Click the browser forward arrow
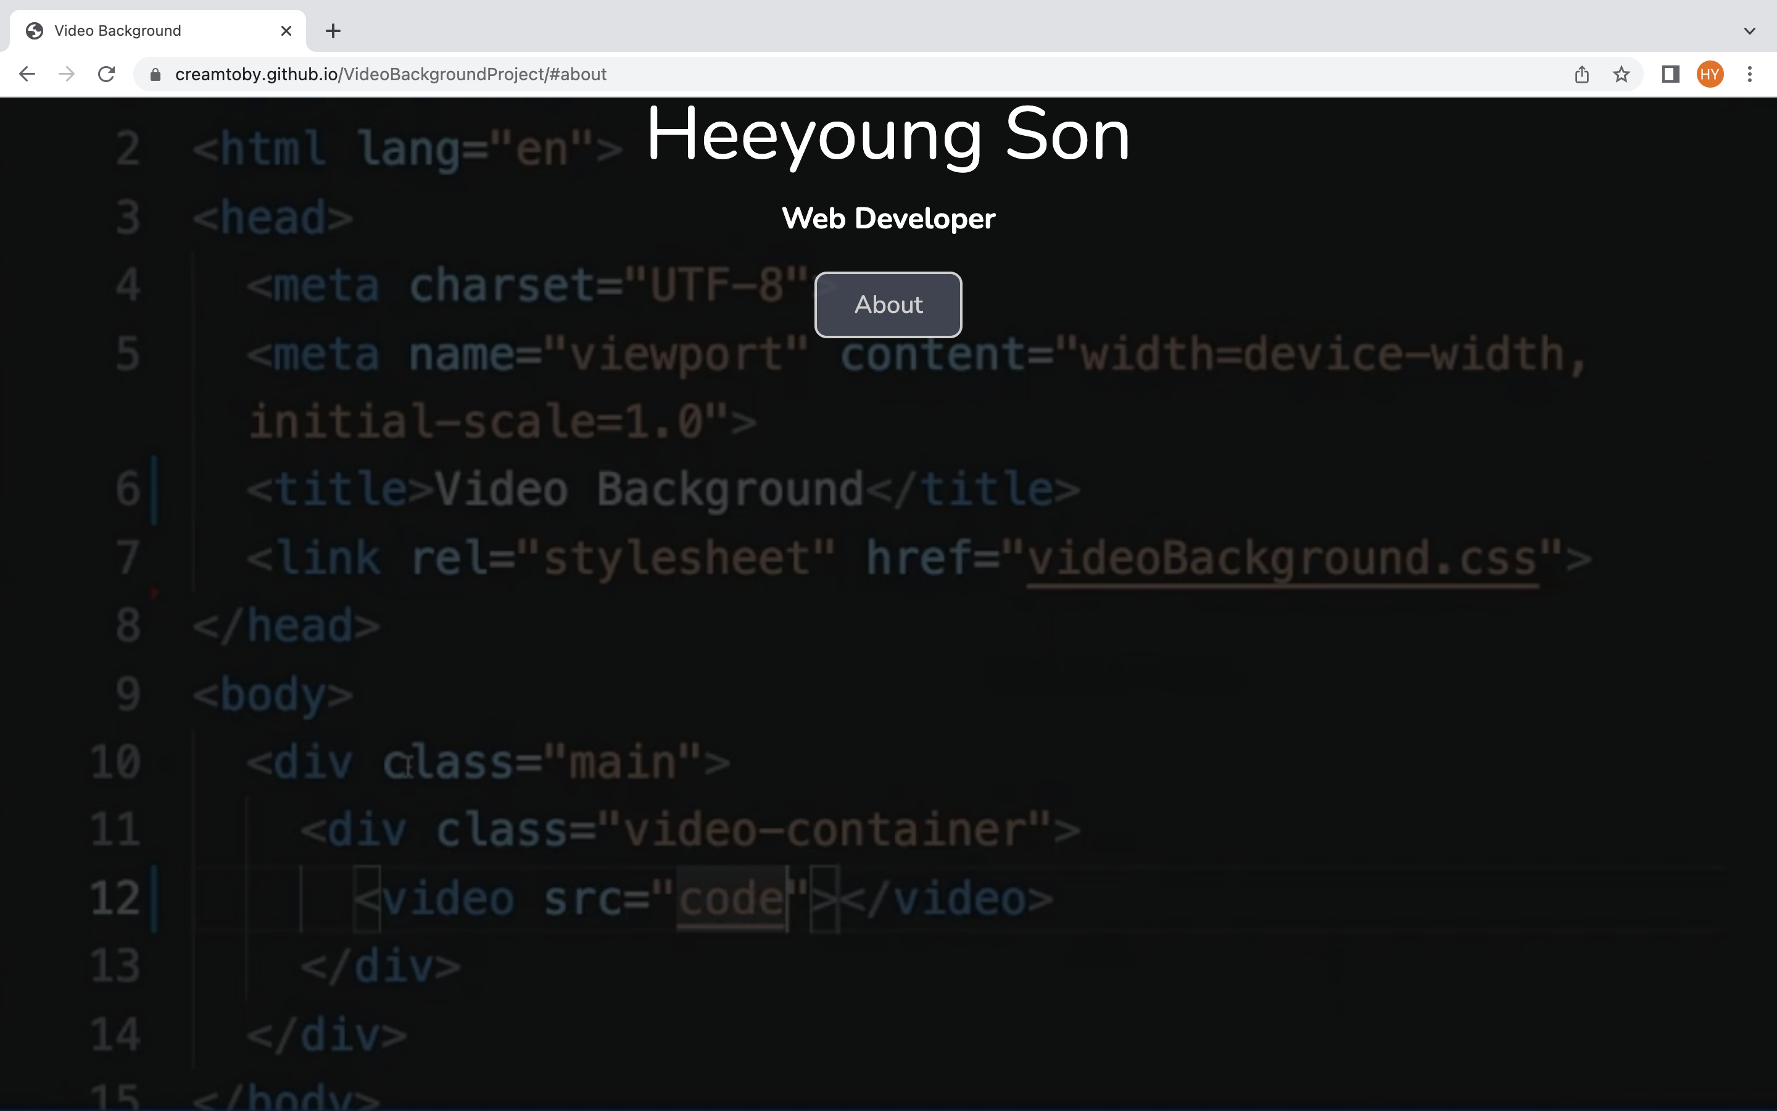 [x=67, y=74]
